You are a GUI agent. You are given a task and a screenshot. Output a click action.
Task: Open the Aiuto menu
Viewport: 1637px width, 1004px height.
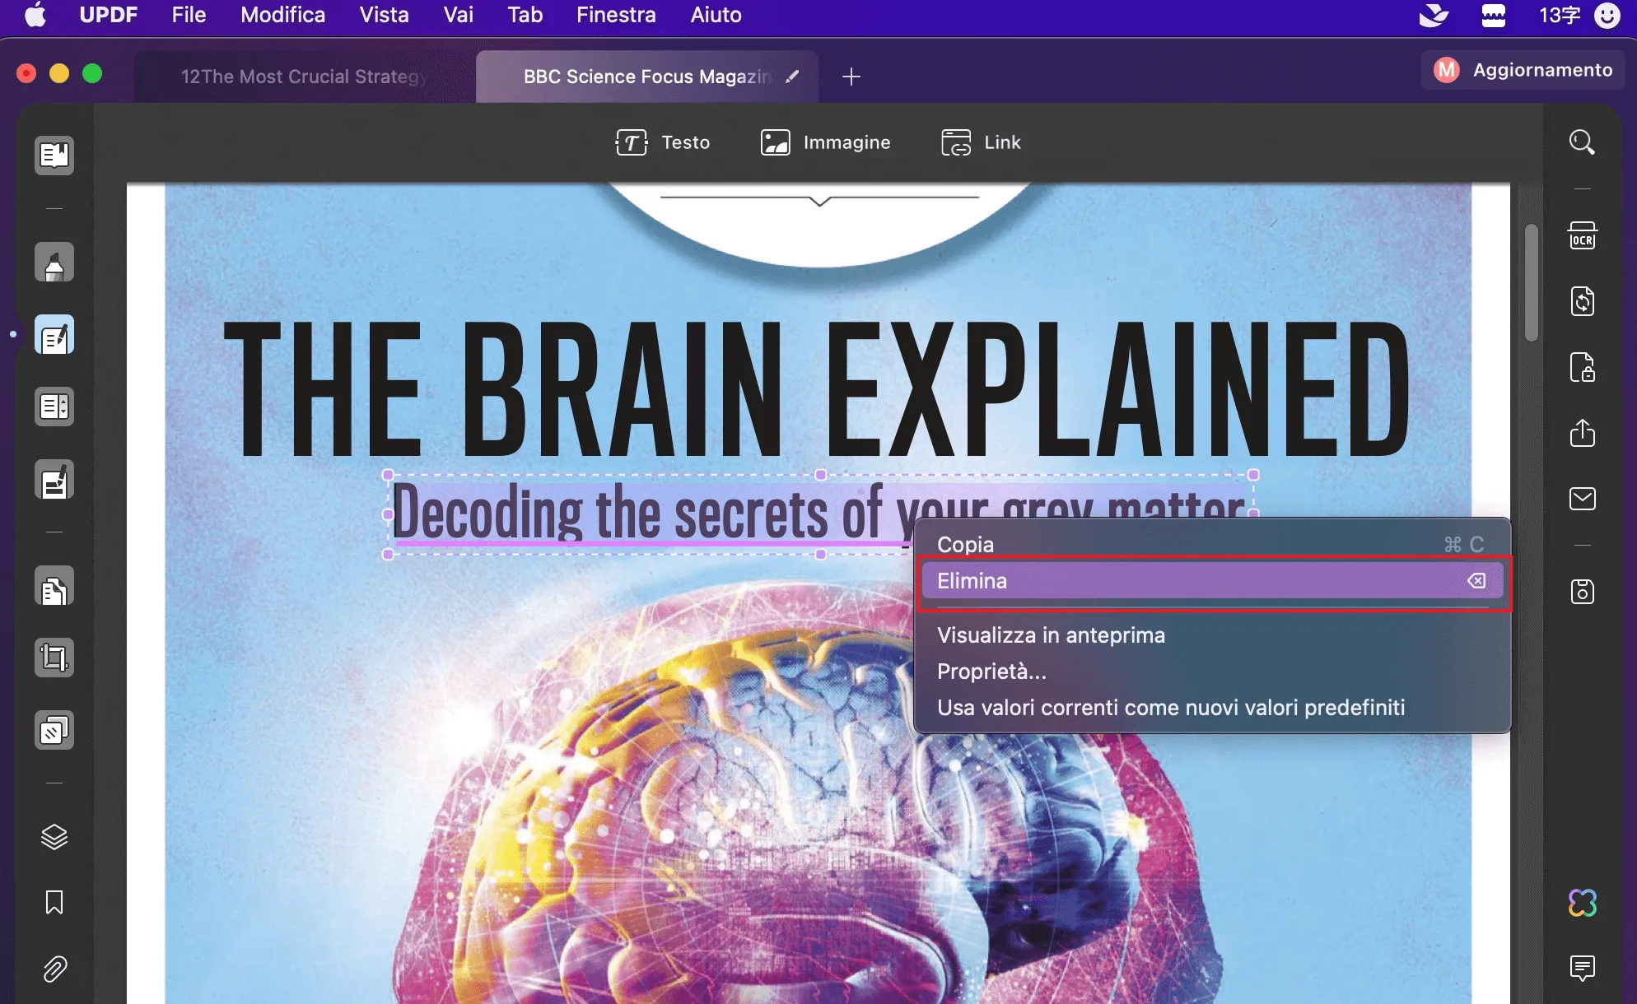coord(716,16)
